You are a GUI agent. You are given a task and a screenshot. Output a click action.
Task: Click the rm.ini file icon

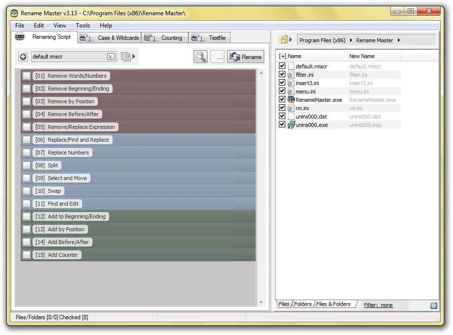pyautogui.click(x=291, y=108)
